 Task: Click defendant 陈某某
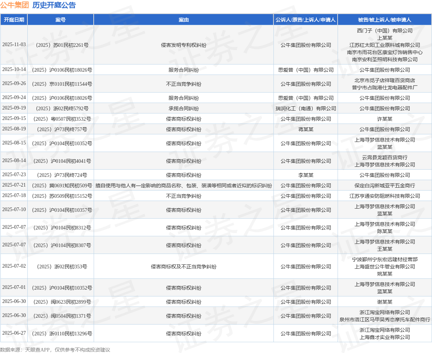coord(384,231)
